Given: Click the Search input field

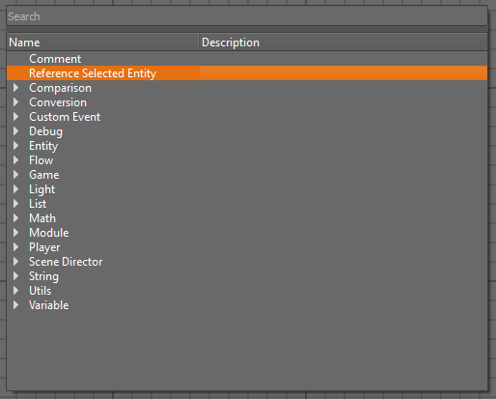Looking at the screenshot, I should tap(247, 16).
